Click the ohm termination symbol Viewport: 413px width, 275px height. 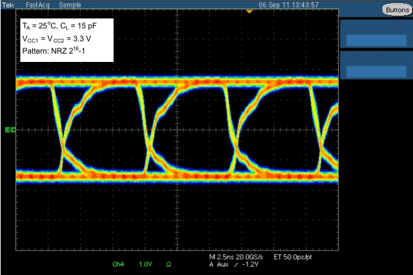tap(167, 265)
